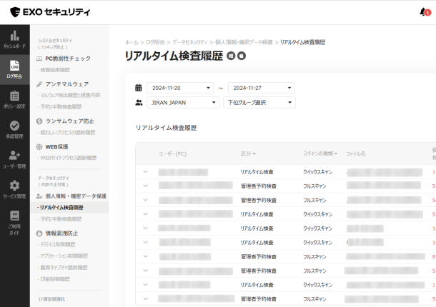Screen dimensions: 436x307
Task: Open 予約/手動検査履歴 under アンチマルウェア
Action: click(x=61, y=106)
